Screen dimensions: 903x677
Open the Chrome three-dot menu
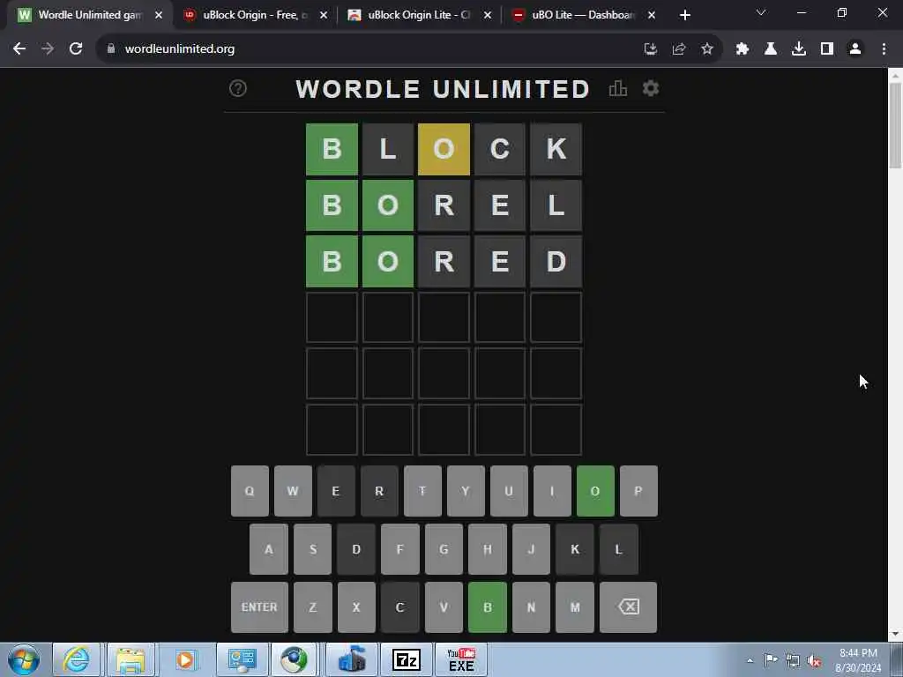884,49
